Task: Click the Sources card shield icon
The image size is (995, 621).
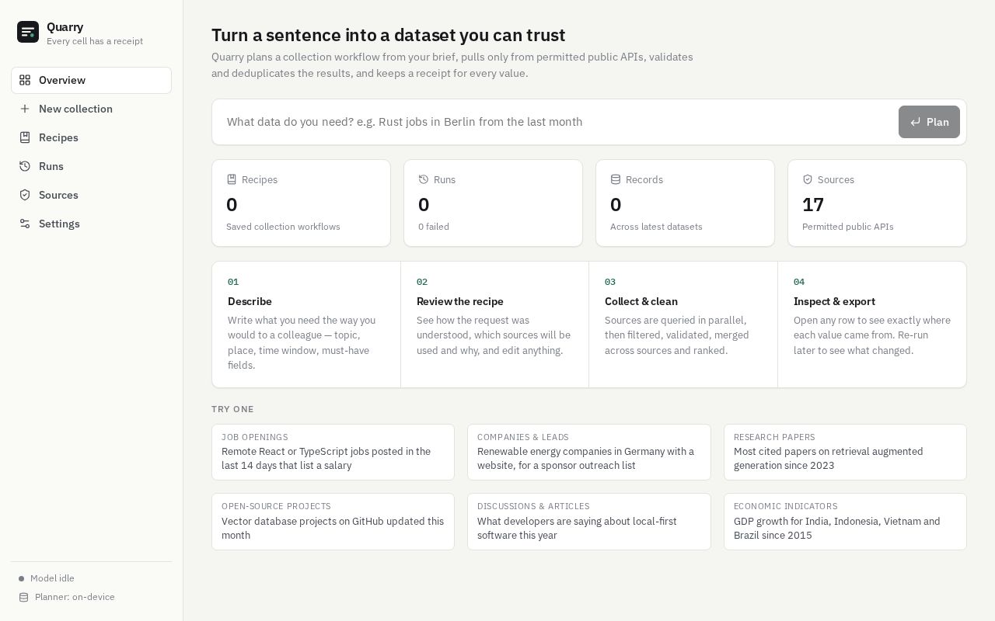Action: tap(808, 179)
